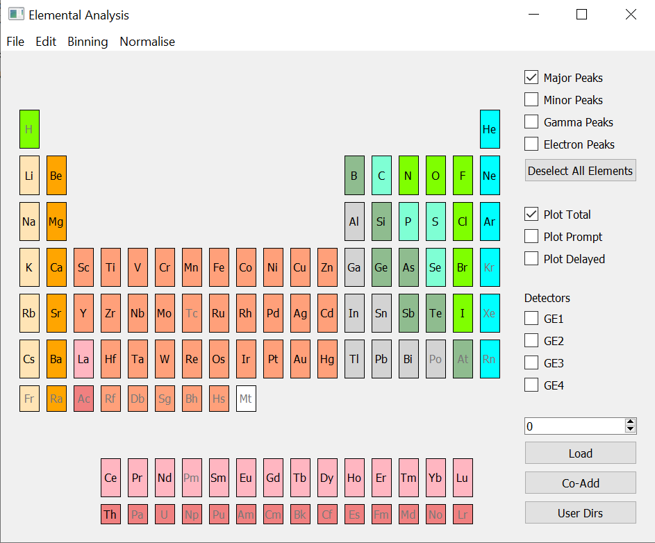Click the Carbon element tile
The width and height of the screenshot is (655, 543).
point(381,176)
